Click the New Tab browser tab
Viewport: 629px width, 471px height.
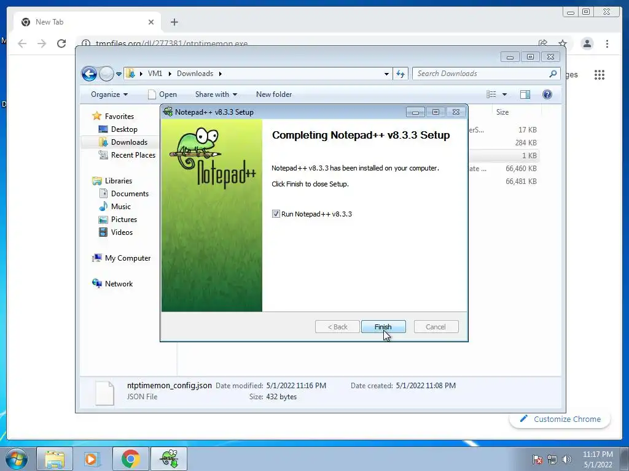tap(87, 22)
